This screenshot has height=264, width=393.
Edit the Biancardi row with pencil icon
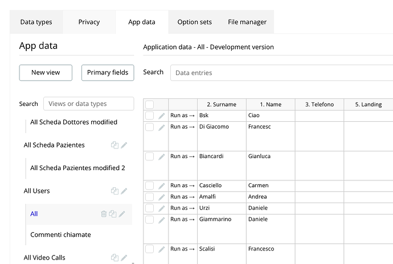point(161,156)
